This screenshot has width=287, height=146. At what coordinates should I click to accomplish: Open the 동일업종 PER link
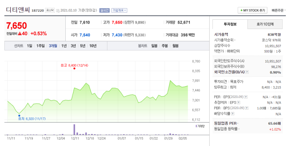[x=226, y=124]
